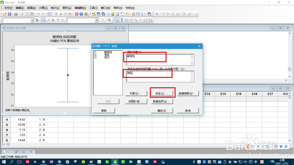Image resolution: width=294 pixels, height=165 pixels.
Task: Click the 数据选项(A)... button
Action: point(162,101)
